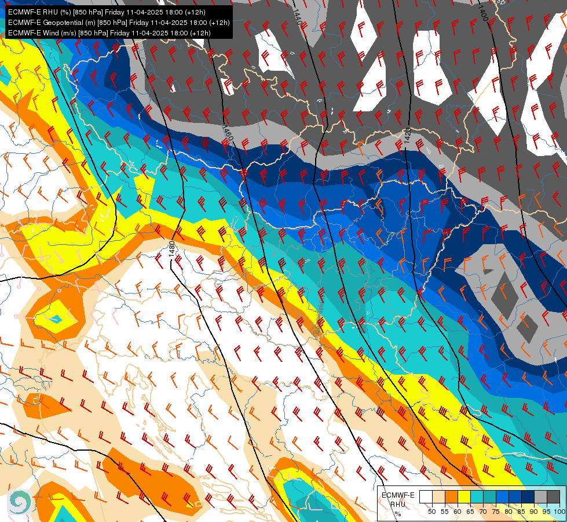
Task: Select the ECMWF-E Geopotential header line
Action: (x=119, y=23)
